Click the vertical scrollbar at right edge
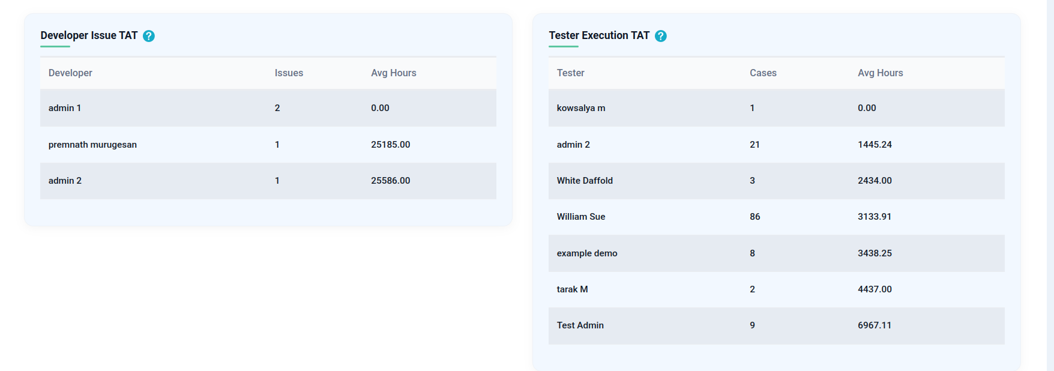Image resolution: width=1054 pixels, height=371 pixels. [x=1050, y=185]
